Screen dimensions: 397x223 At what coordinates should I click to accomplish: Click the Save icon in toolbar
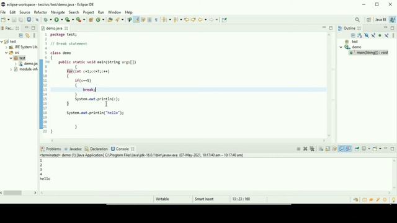[x=14, y=20]
